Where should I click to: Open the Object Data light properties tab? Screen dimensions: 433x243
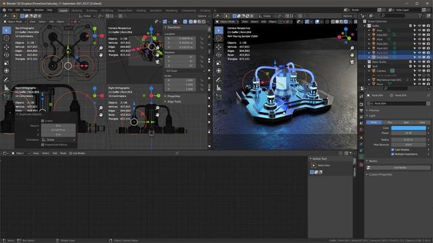(361, 157)
